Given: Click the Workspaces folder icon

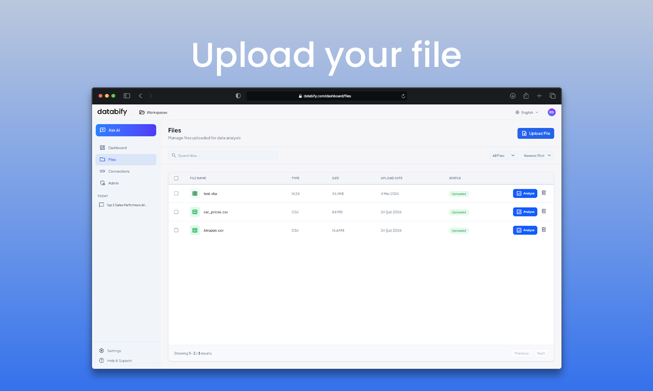Looking at the screenshot, I should (141, 112).
